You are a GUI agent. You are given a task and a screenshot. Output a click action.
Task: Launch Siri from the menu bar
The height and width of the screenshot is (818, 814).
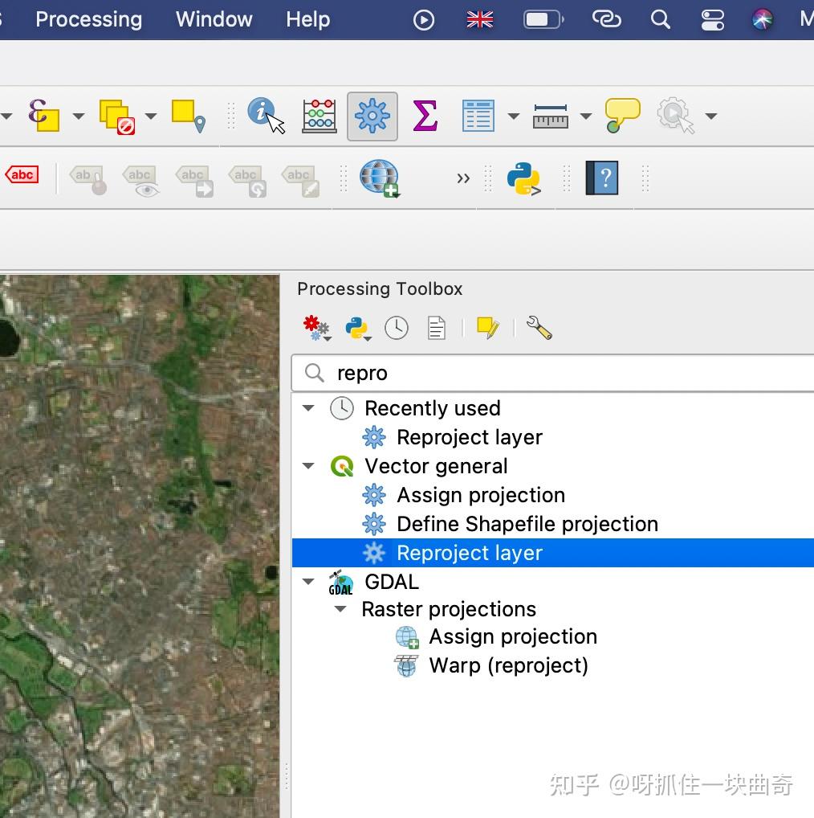pos(763,20)
